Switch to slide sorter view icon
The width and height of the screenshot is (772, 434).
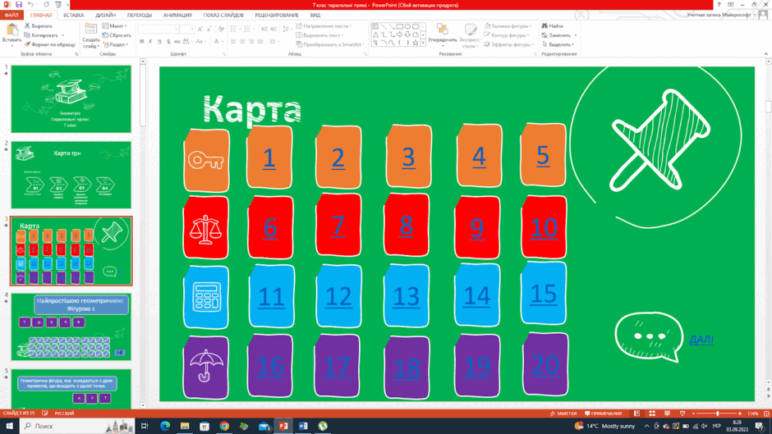(x=652, y=413)
